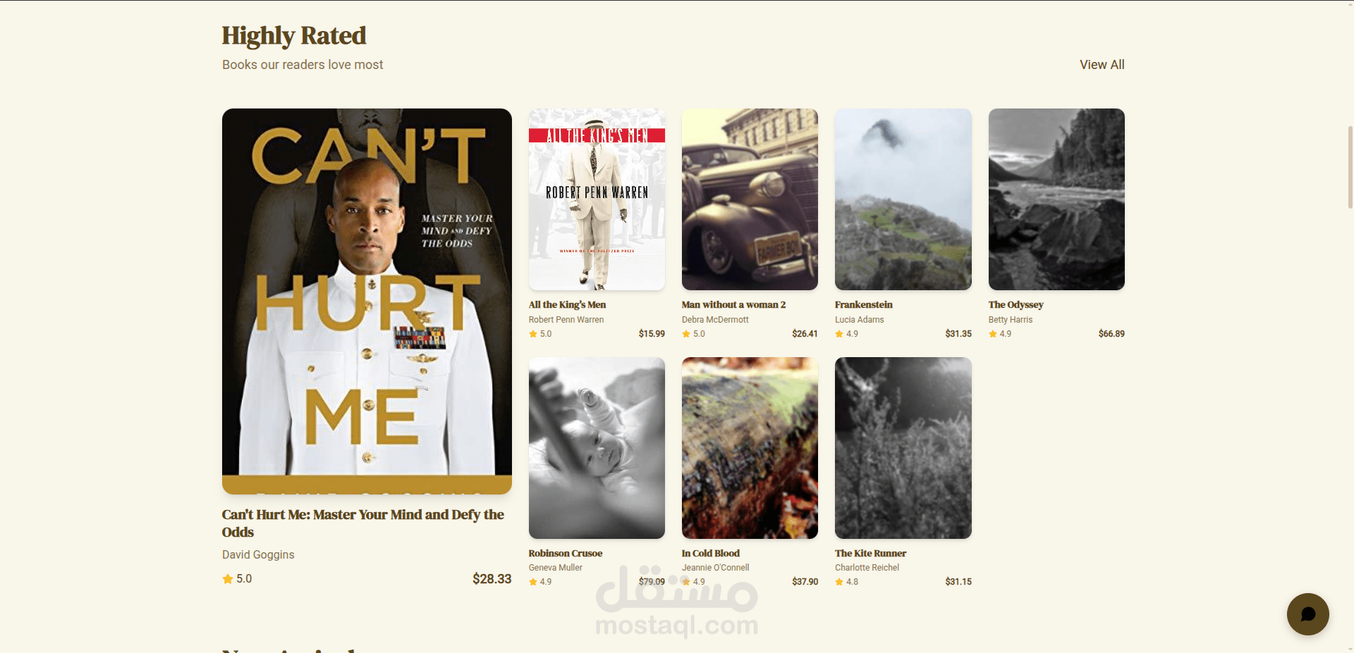
Task: Click the star icon for Man without a woman 2
Action: click(686, 334)
